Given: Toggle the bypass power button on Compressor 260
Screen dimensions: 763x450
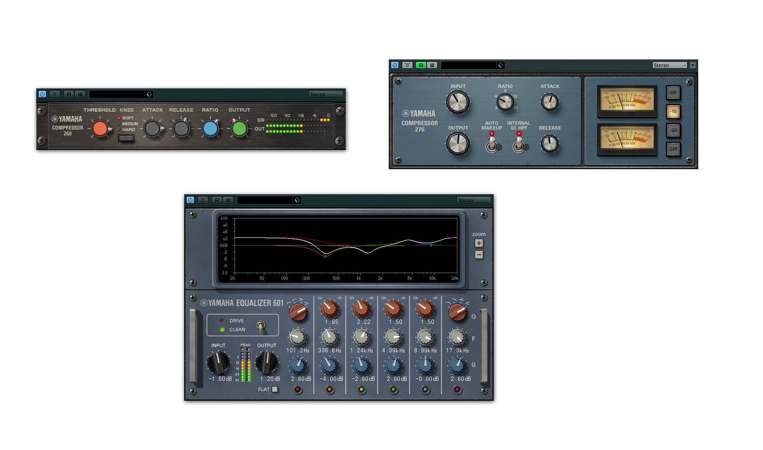Looking at the screenshot, I should click(42, 94).
